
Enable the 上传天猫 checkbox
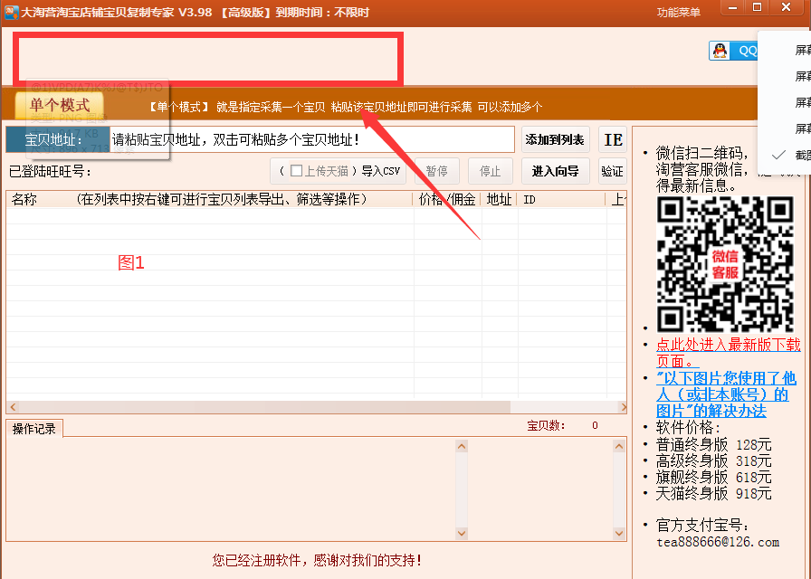pyautogui.click(x=296, y=171)
